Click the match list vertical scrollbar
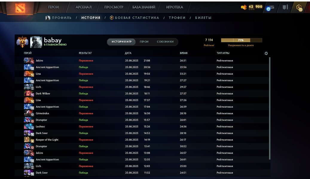The height and width of the screenshot is (179, 310). click(270, 108)
